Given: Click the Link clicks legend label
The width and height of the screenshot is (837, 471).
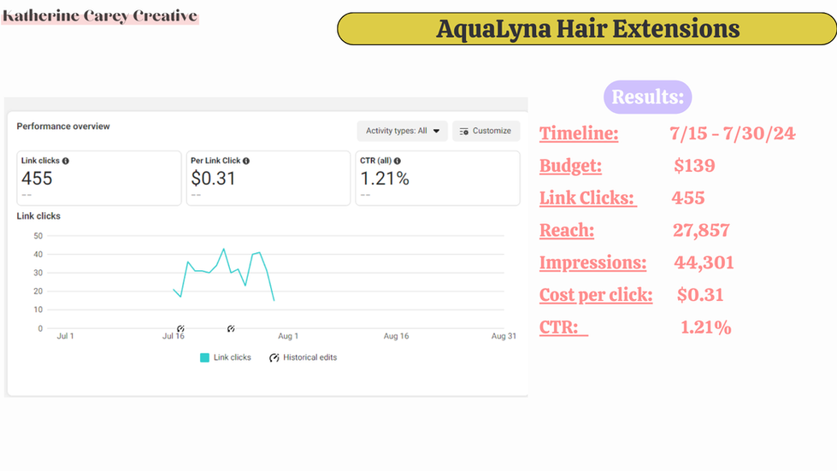Looking at the screenshot, I should pos(233,357).
